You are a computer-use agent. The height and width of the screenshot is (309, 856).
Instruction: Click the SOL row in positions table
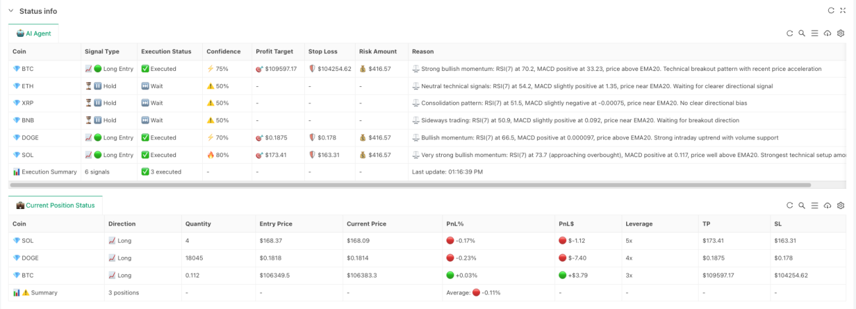pyautogui.click(x=427, y=241)
